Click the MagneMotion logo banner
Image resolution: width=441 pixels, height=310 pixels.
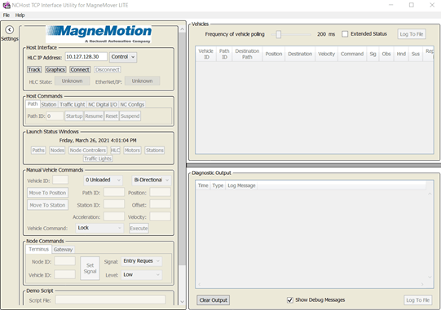(x=99, y=34)
